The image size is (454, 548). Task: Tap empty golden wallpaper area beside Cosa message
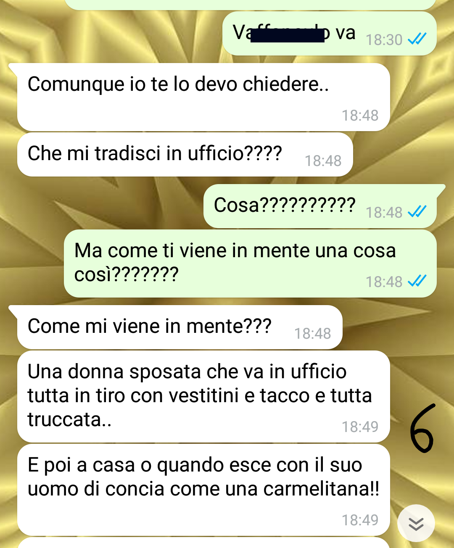pyautogui.click(x=101, y=206)
